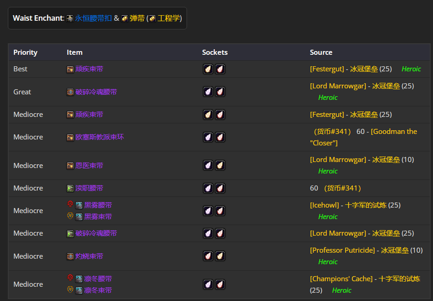Open the 凛冬腰带 item link
This screenshot has height=301, width=433.
(98, 279)
